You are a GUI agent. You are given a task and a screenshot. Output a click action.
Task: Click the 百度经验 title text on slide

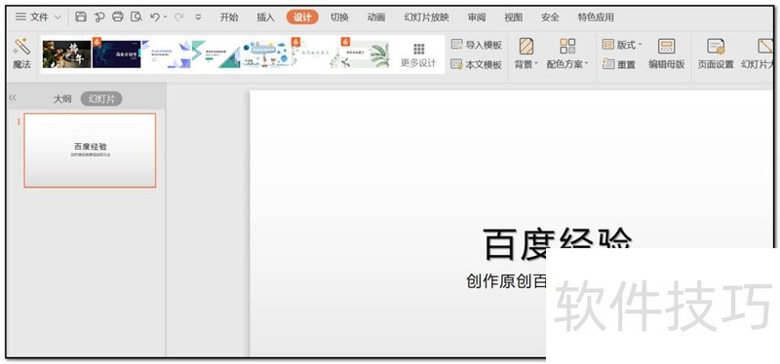coord(557,243)
